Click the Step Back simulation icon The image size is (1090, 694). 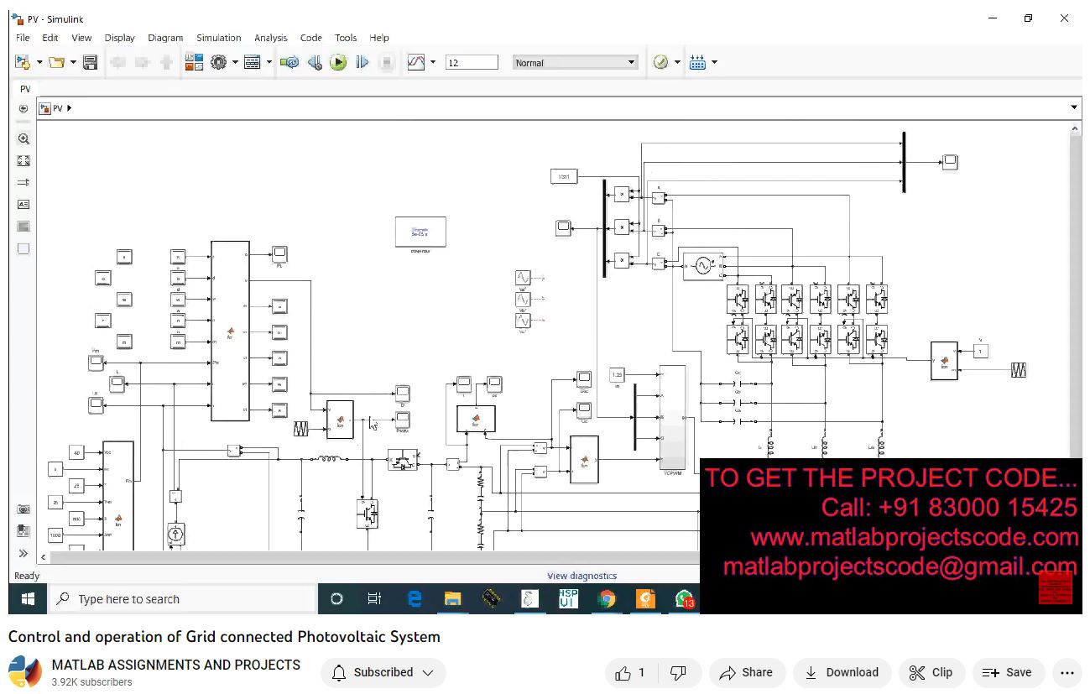315,62
